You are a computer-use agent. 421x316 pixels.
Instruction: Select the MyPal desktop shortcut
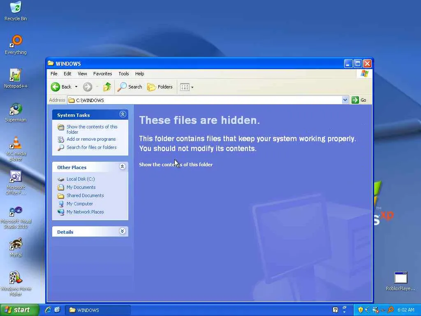(x=16, y=247)
